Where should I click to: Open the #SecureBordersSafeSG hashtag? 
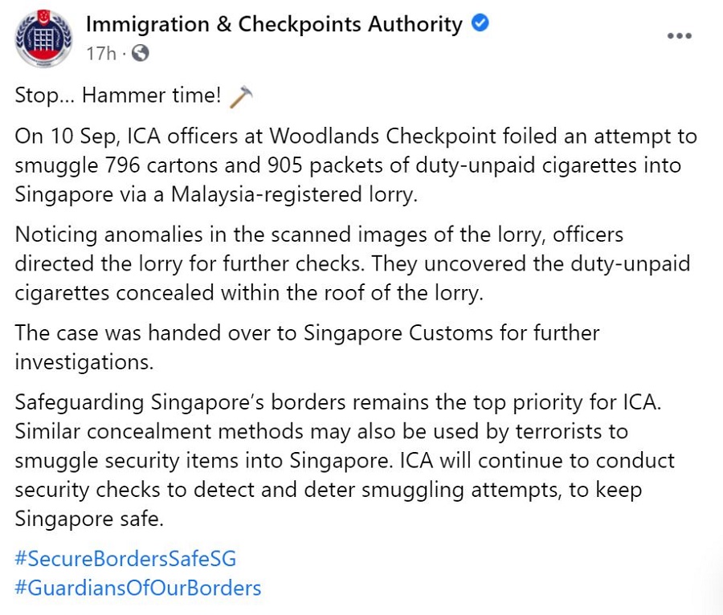[125, 558]
